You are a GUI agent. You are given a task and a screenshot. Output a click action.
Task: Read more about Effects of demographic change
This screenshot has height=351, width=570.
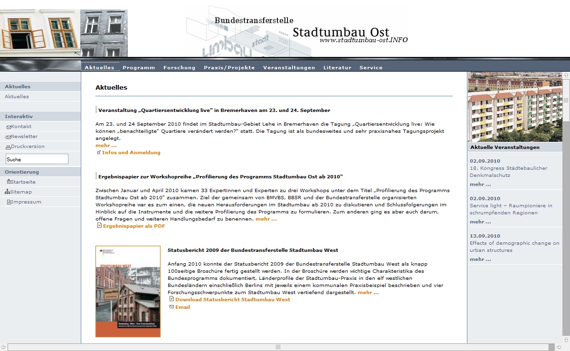point(480,259)
